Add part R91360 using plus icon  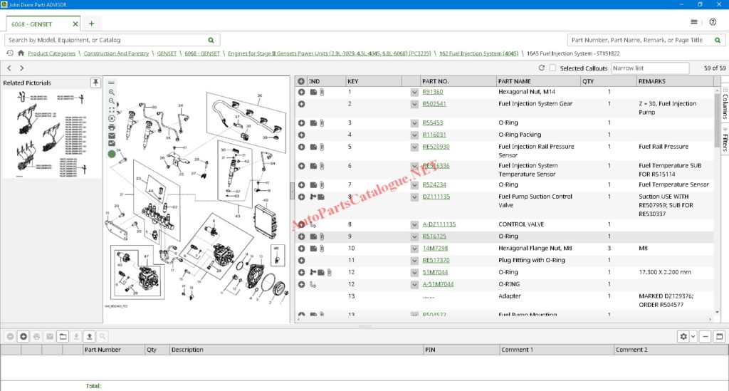[302, 92]
